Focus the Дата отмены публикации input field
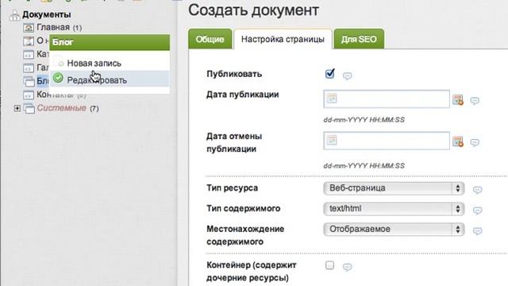The height and width of the screenshot is (286, 508). click(x=387, y=141)
